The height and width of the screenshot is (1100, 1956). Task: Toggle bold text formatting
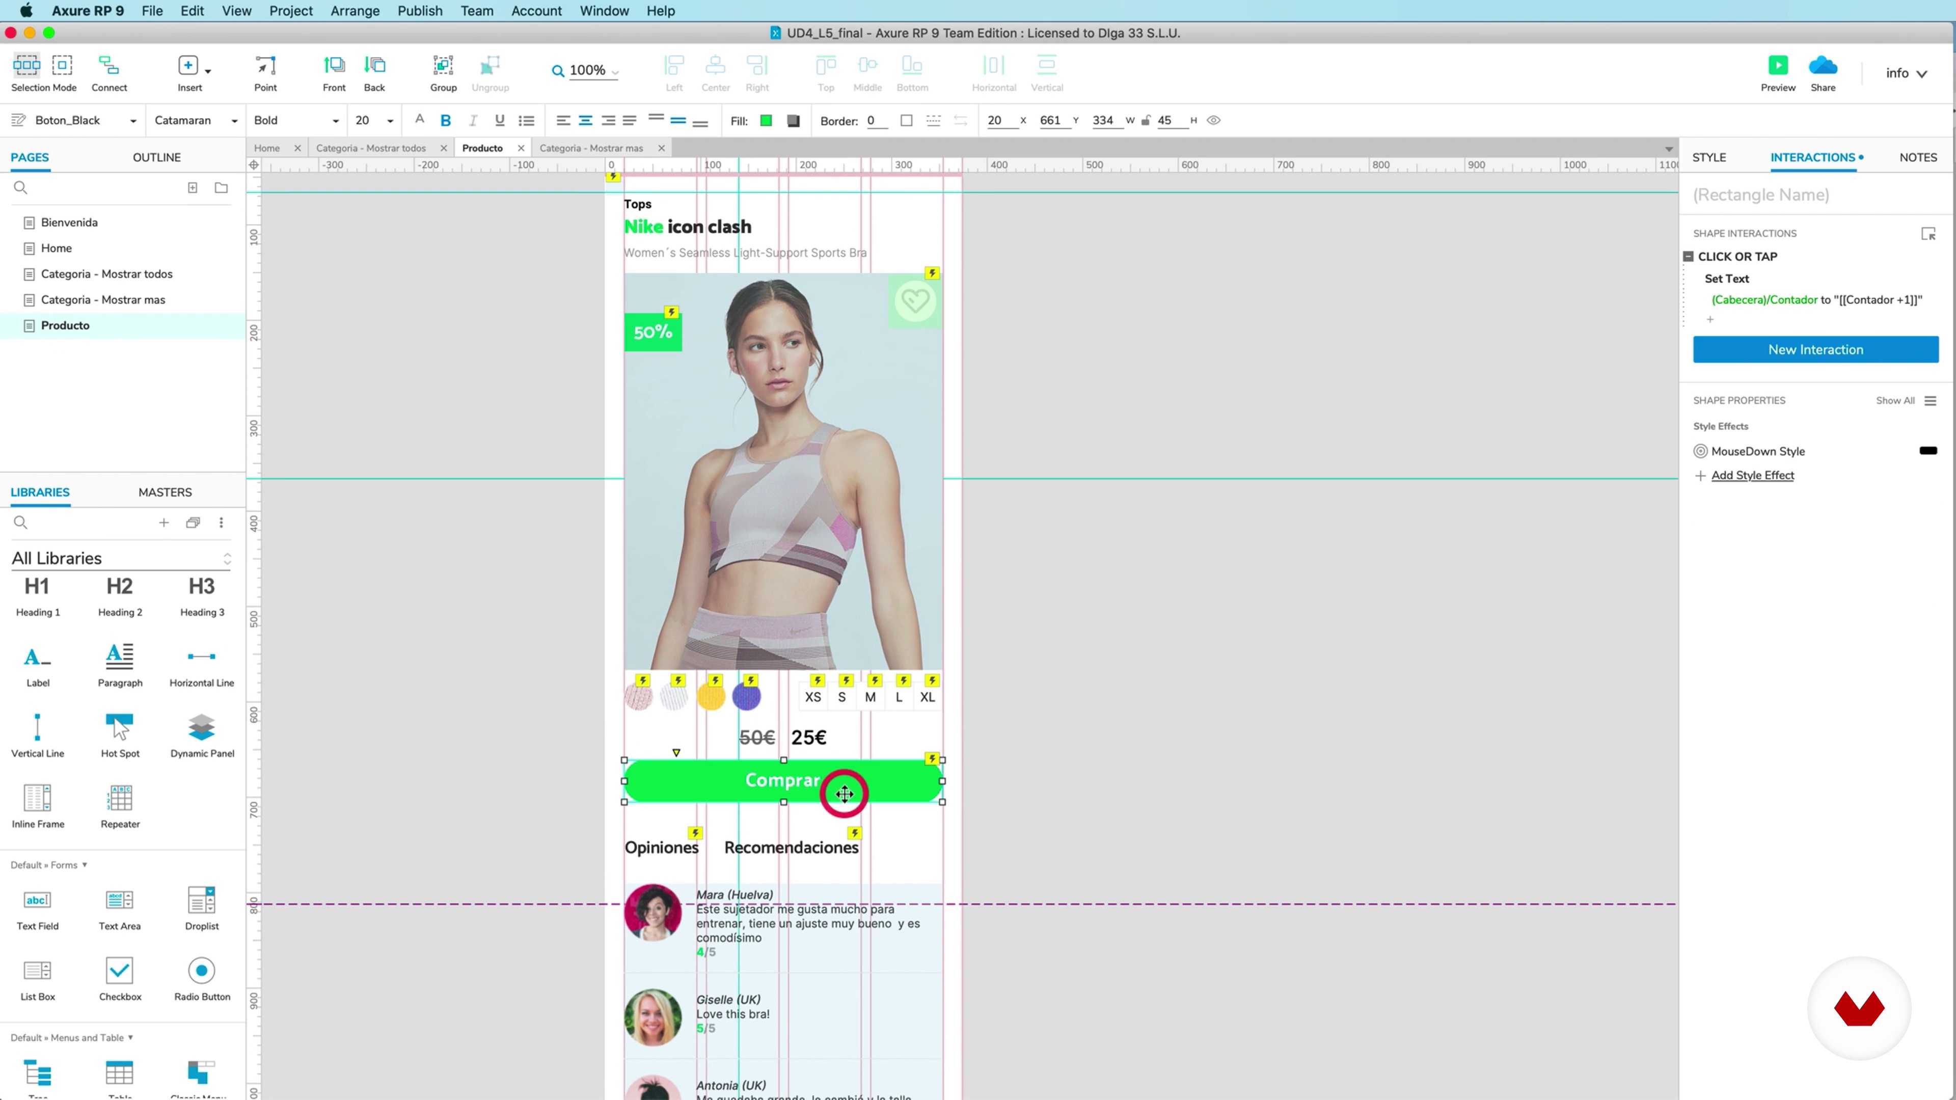tap(446, 121)
